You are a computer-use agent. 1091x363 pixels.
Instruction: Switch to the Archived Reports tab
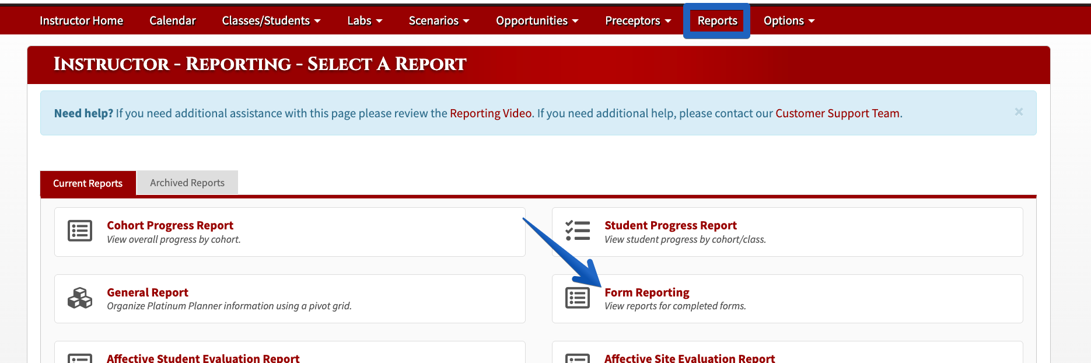pos(187,183)
